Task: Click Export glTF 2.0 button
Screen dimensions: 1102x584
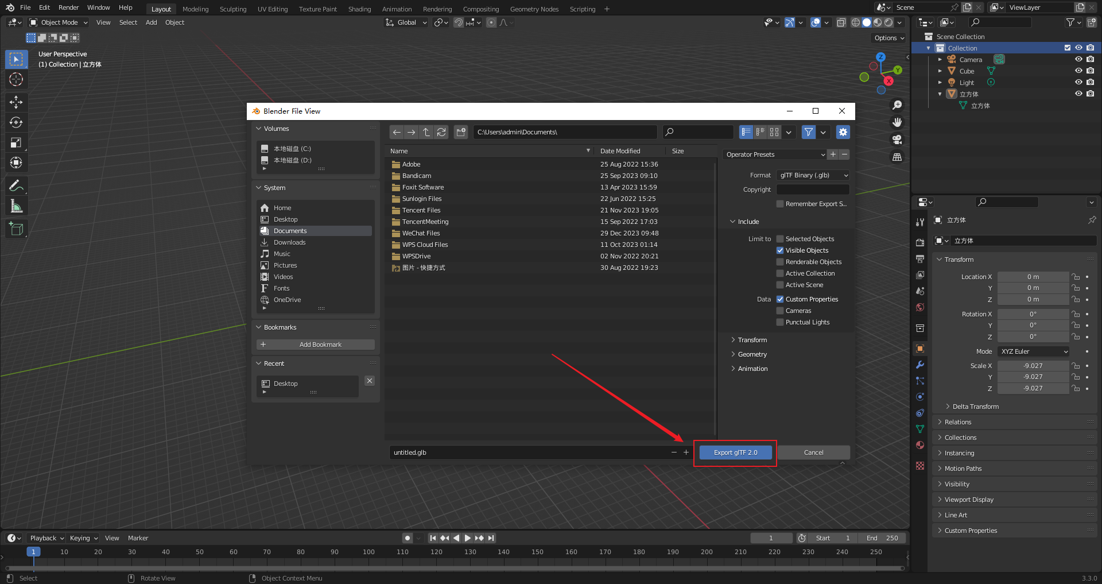Action: pyautogui.click(x=735, y=452)
